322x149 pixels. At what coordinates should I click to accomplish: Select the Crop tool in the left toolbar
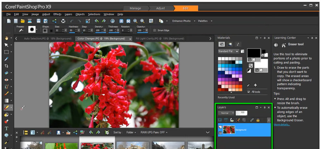point(6,66)
